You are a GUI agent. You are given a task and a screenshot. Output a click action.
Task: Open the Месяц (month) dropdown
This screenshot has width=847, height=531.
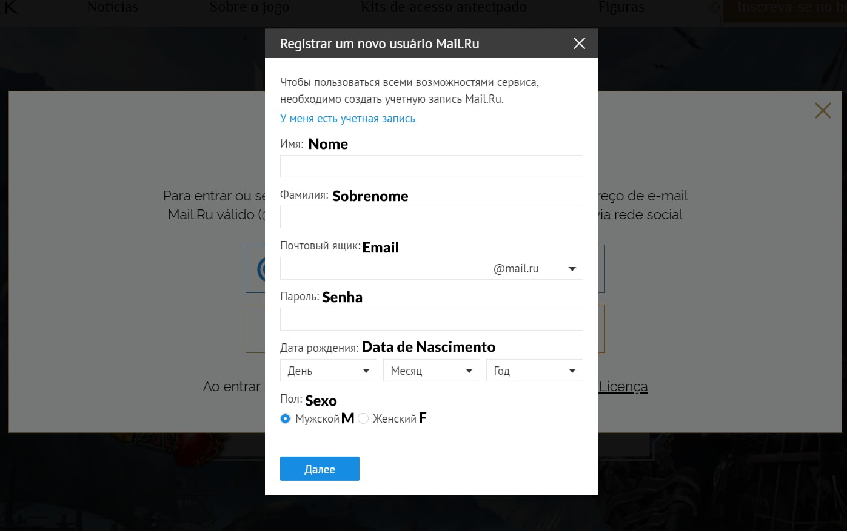(431, 371)
